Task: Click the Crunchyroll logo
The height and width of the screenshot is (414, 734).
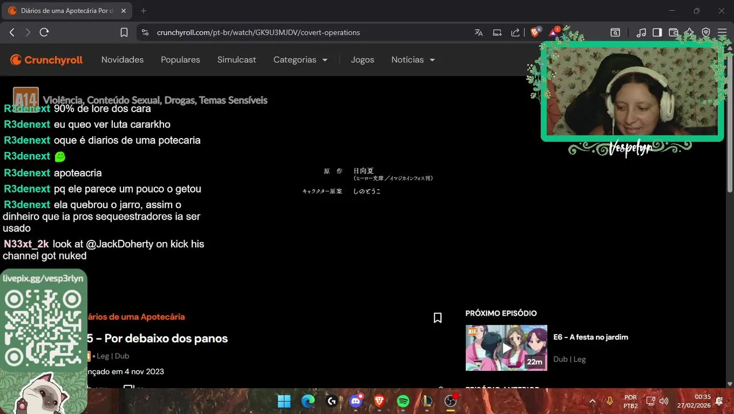Action: click(47, 60)
